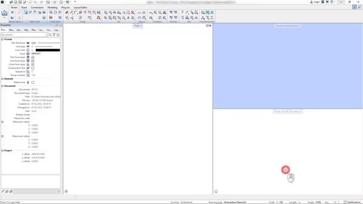Viewport: 363px width, 204px height.
Task: Open the Terrain ribbon tab
Action: pos(14,7)
